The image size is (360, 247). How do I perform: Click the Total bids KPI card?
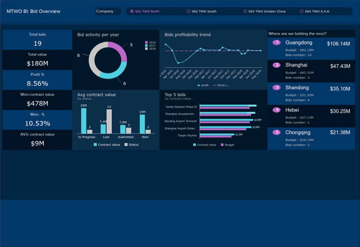37,40
